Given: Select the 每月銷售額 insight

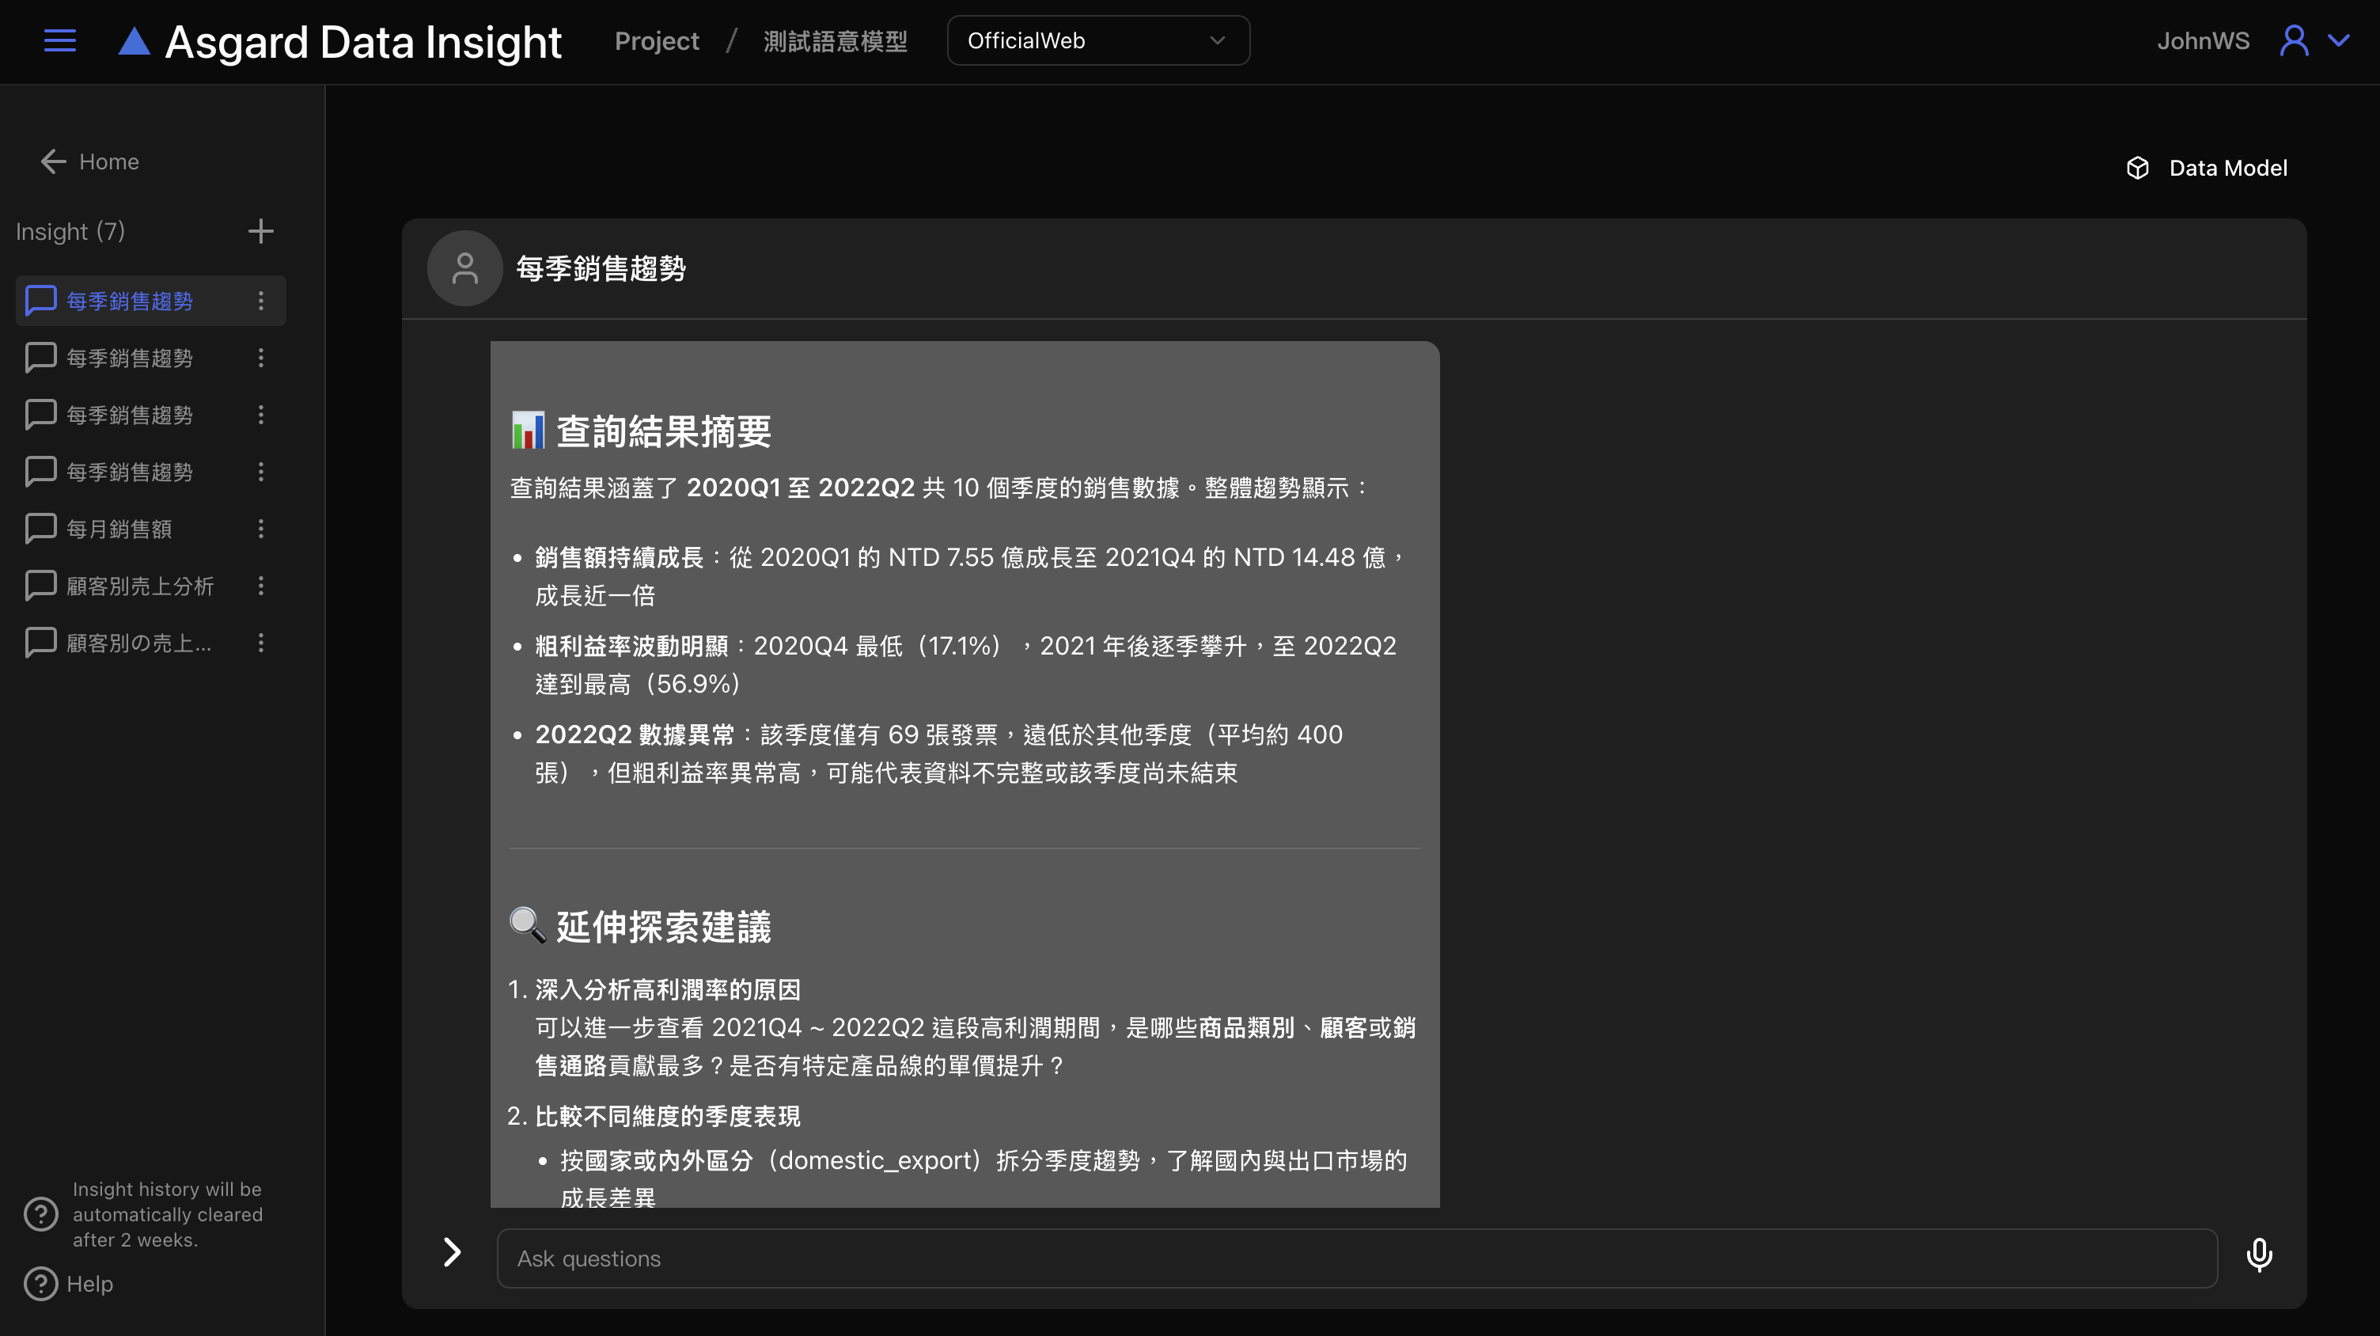Looking at the screenshot, I should (x=119, y=529).
